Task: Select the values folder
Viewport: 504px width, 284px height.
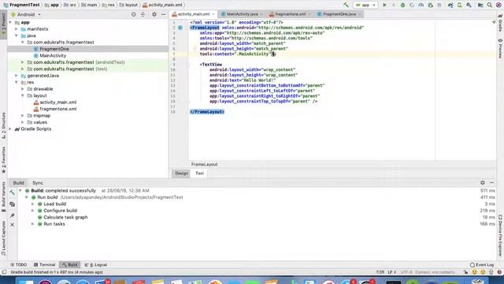Action: click(40, 122)
